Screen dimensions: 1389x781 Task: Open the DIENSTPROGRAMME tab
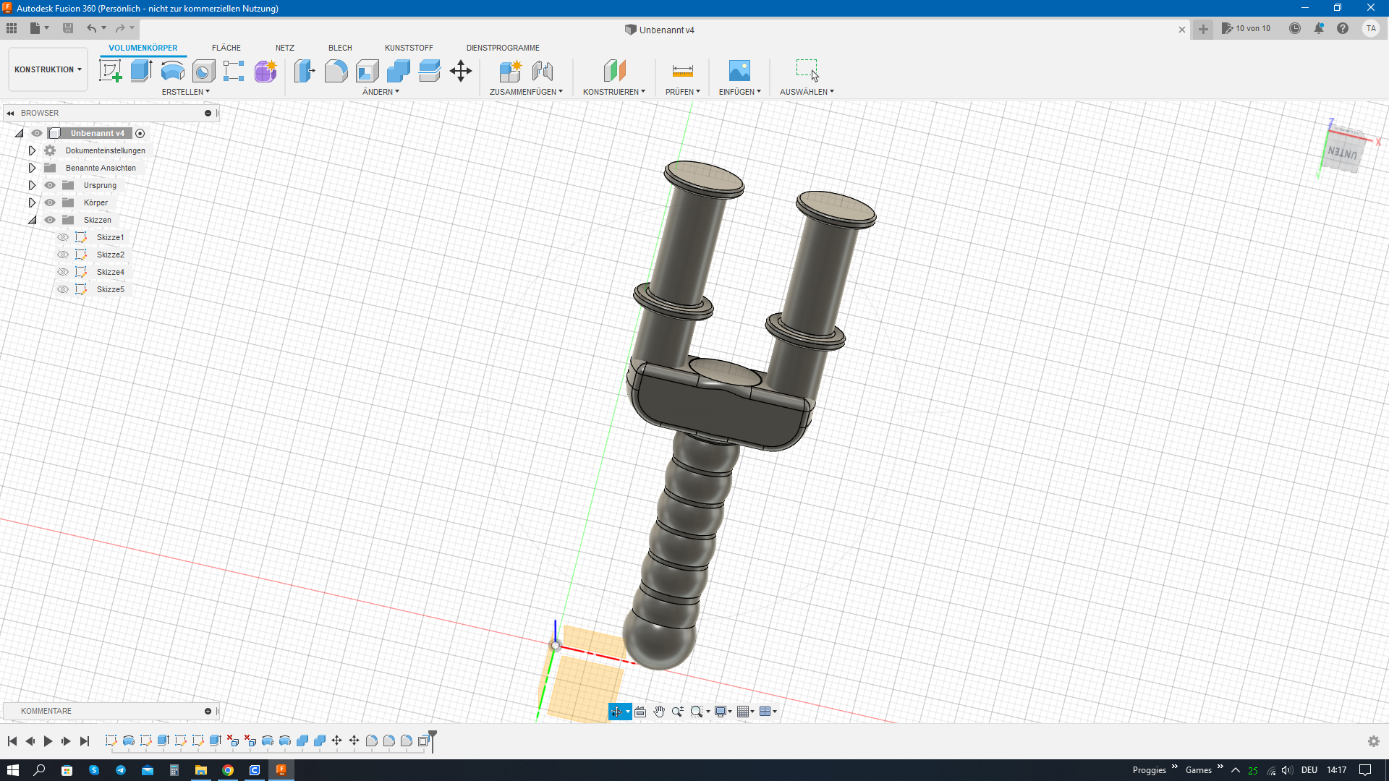[503, 48]
